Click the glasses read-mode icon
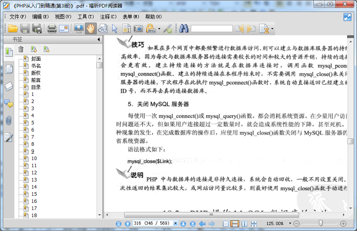The width and height of the screenshot is (357, 231). click(103, 29)
